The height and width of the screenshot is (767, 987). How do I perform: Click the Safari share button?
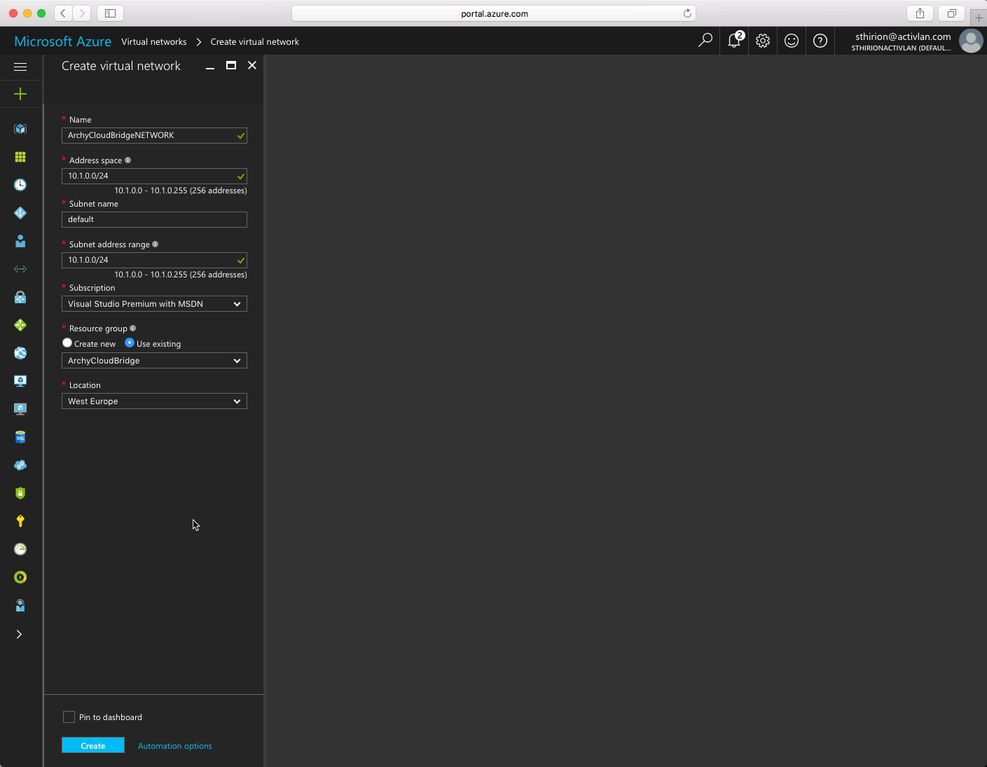[920, 13]
